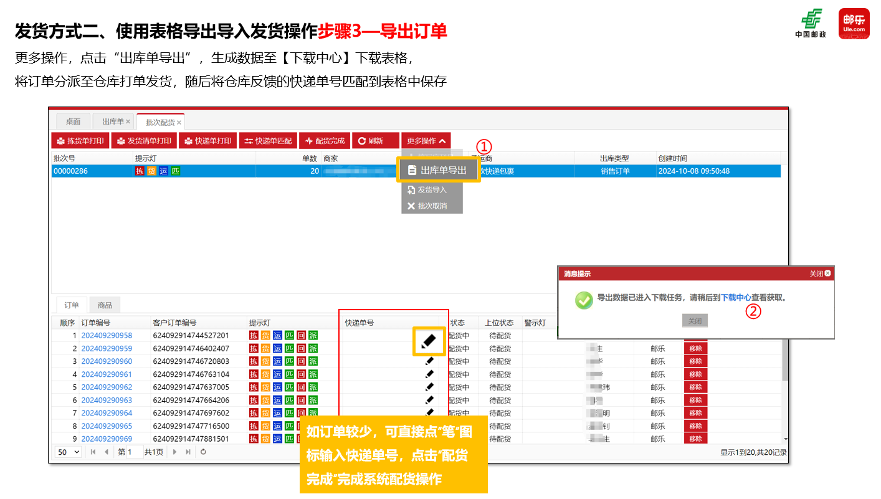
Task: Click the 拣货单打印 printer button
Action: point(80,141)
